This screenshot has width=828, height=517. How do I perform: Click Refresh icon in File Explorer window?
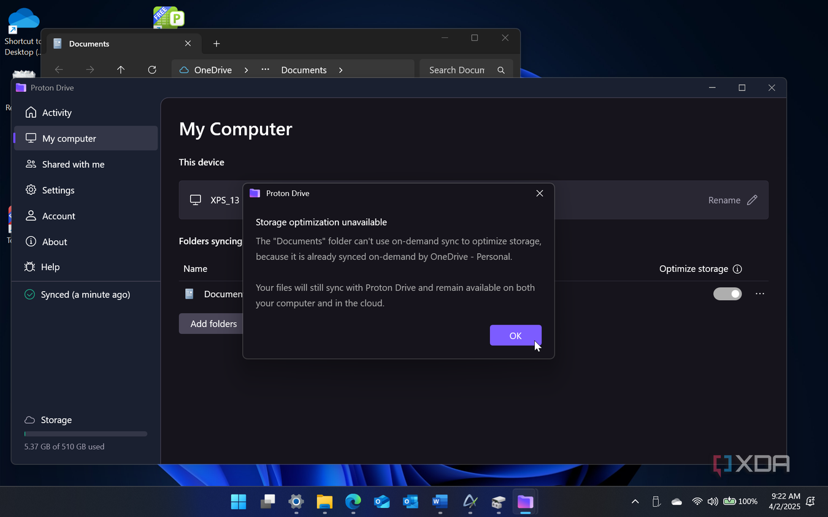tap(152, 70)
